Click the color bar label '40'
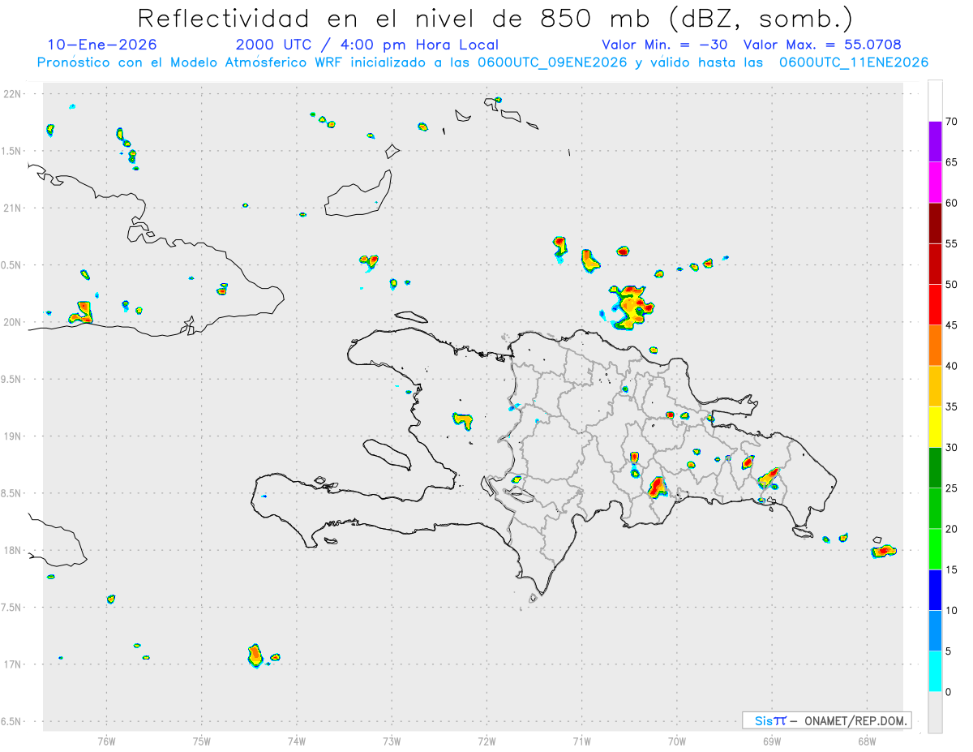 point(952,366)
